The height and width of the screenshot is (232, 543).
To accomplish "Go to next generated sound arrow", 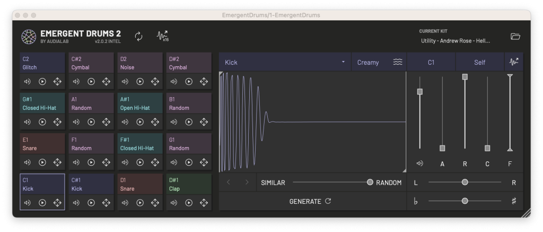I will click(x=247, y=183).
